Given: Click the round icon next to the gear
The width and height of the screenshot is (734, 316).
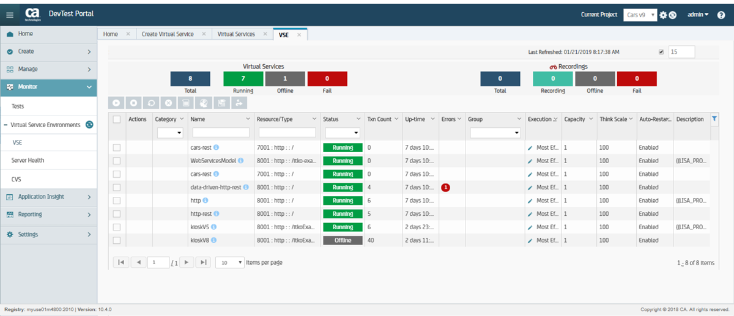Looking at the screenshot, I should click(x=672, y=15).
